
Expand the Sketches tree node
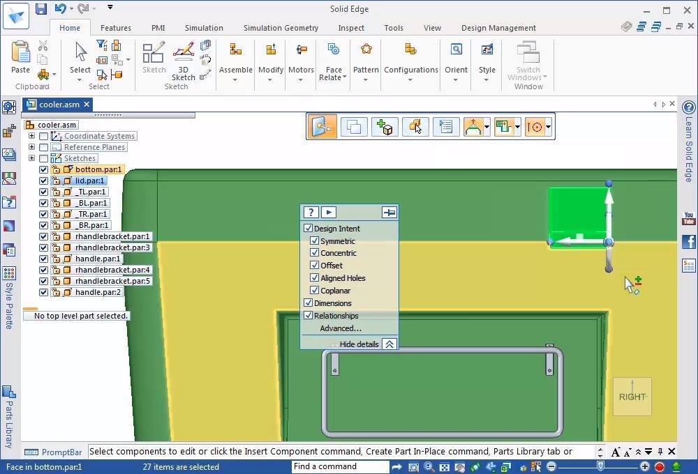tap(31, 158)
